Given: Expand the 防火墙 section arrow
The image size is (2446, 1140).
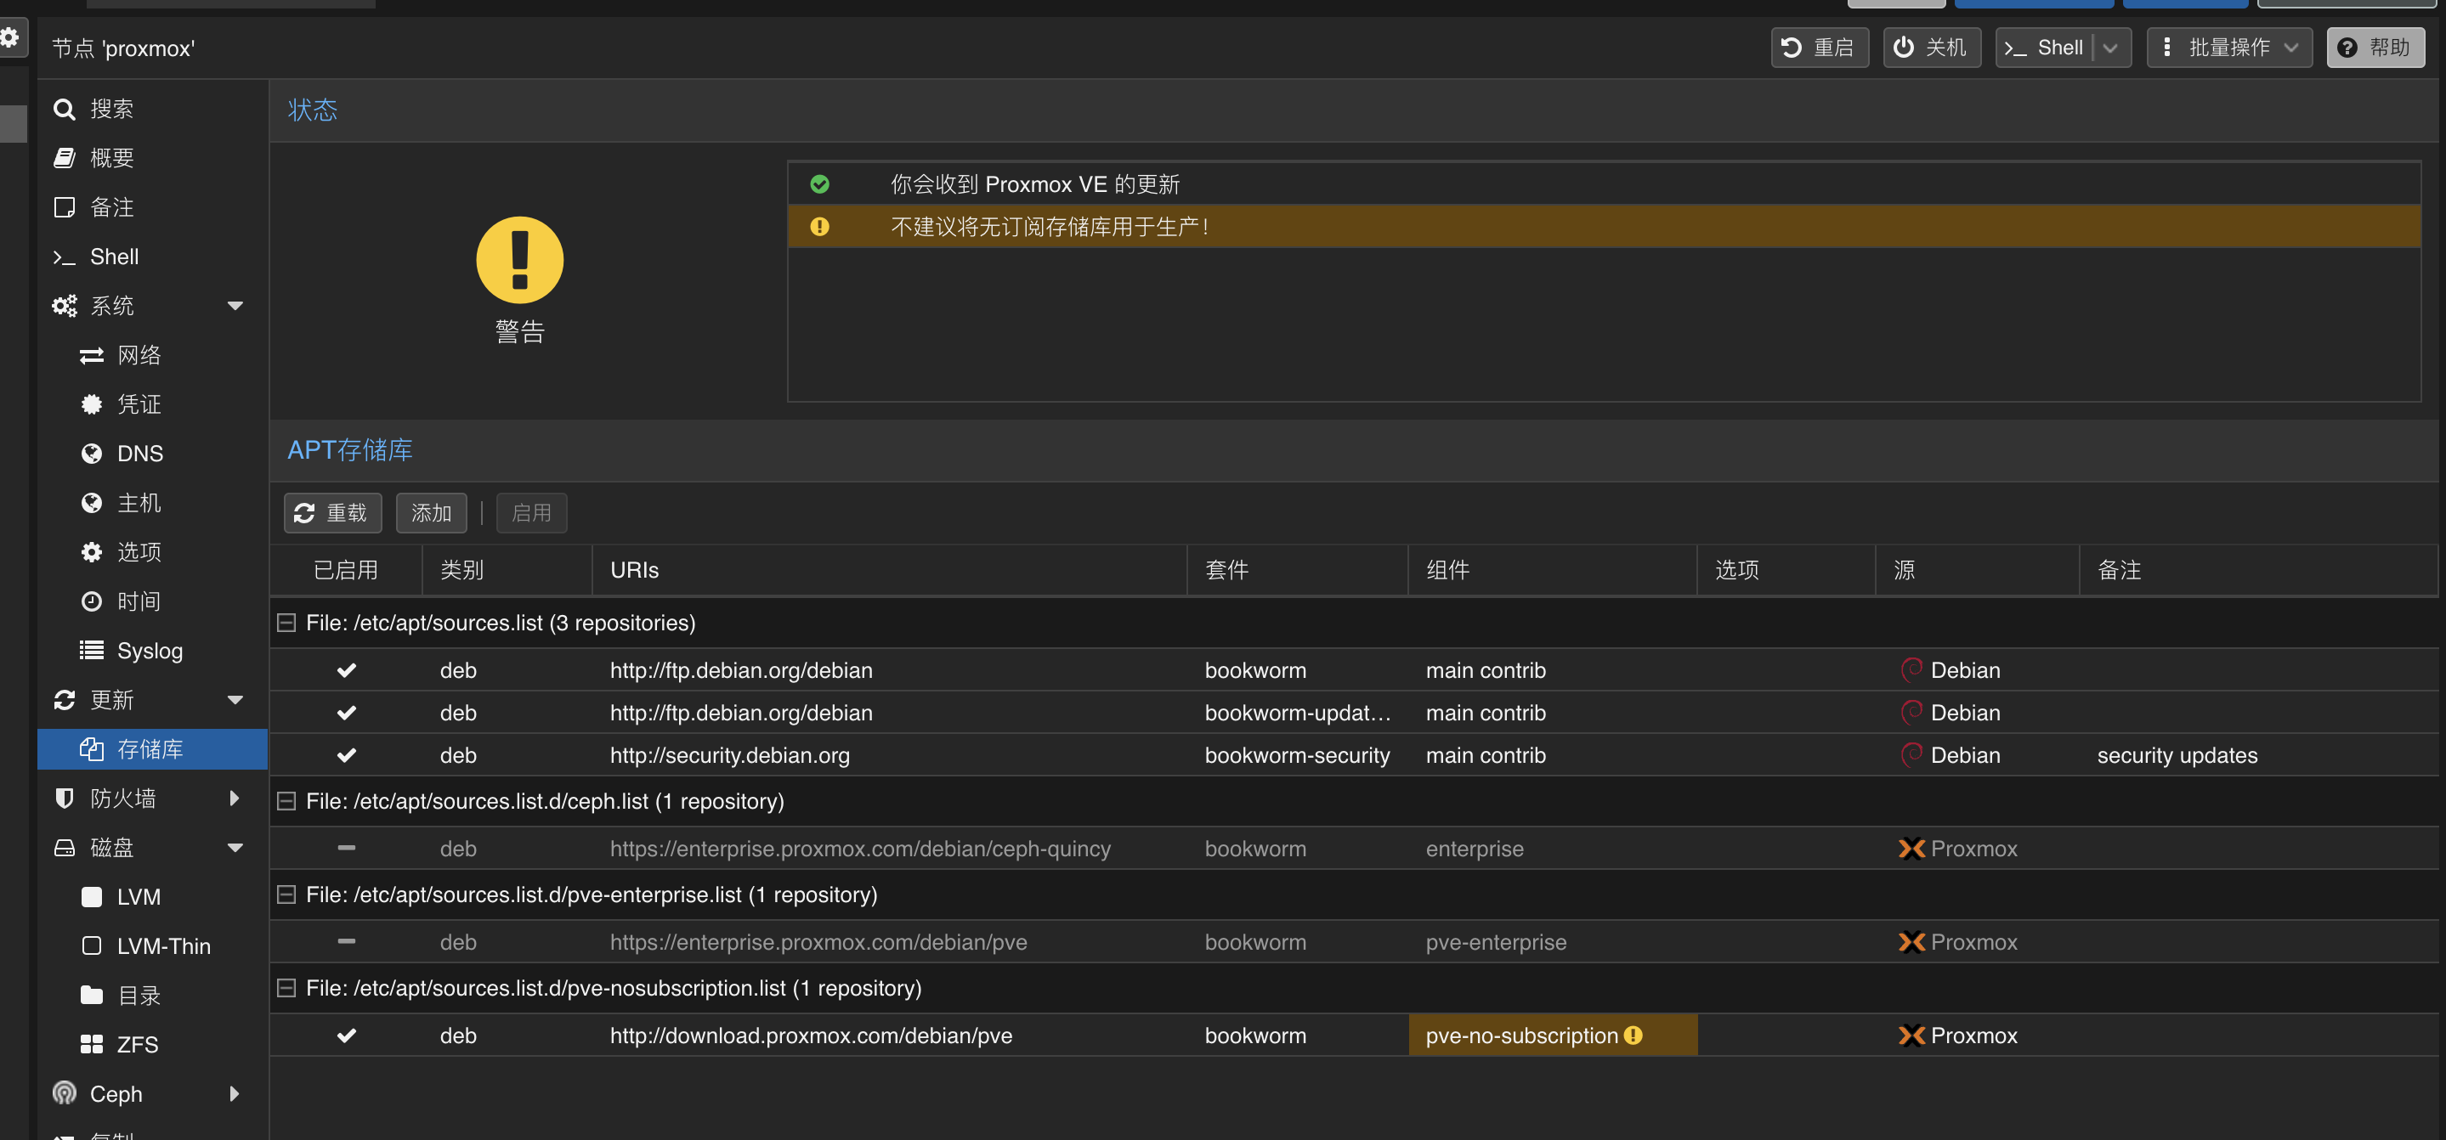Looking at the screenshot, I should pyautogui.click(x=235, y=799).
